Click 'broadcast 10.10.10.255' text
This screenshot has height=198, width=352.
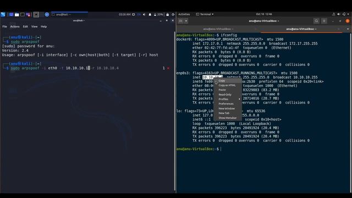tap(295, 77)
